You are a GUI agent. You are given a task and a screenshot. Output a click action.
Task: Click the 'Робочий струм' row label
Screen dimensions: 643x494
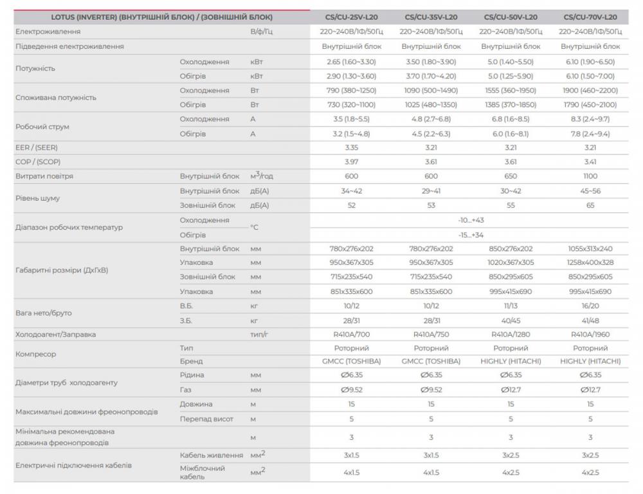[x=42, y=127]
